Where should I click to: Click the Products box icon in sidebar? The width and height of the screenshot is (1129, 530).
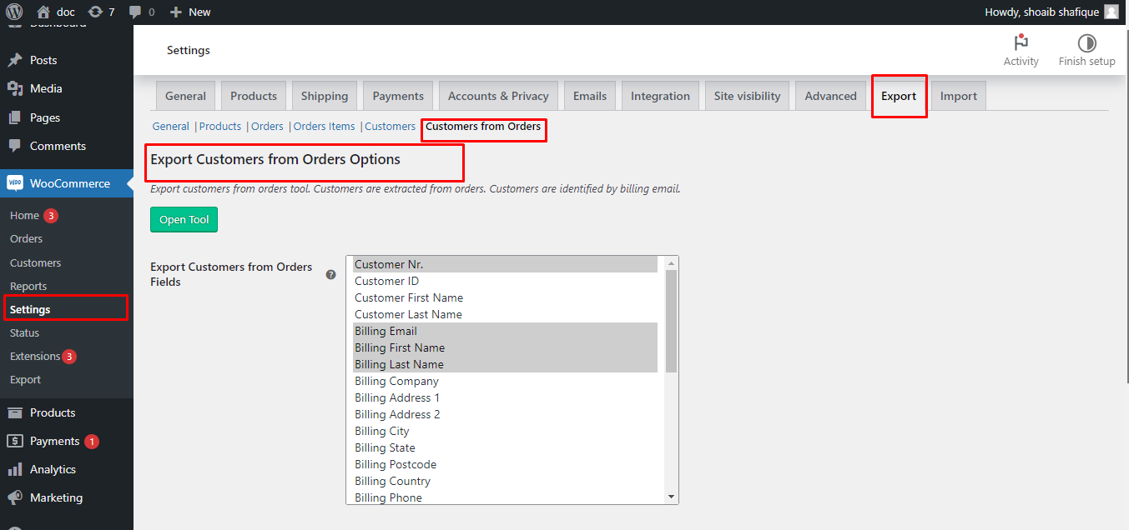tap(15, 412)
